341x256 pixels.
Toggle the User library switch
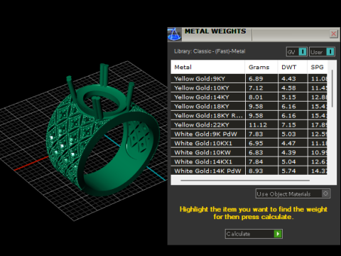pos(322,52)
